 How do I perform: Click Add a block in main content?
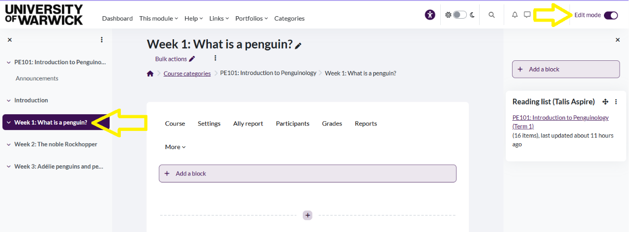[308, 174]
